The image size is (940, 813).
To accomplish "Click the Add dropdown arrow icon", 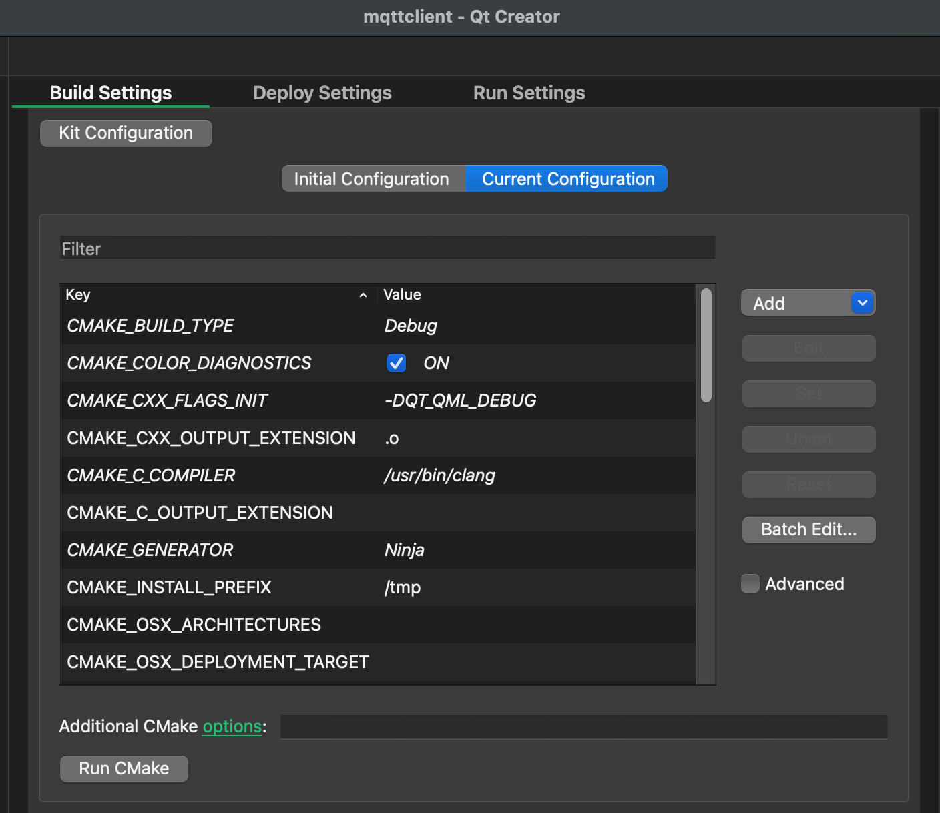I will (862, 303).
